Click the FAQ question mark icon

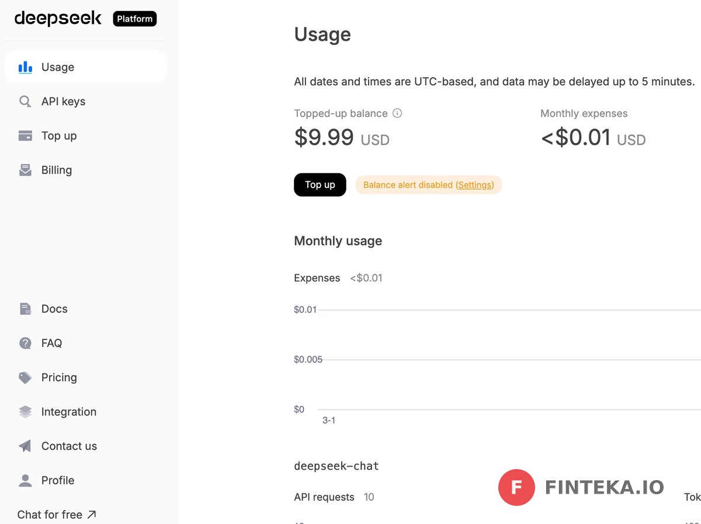(25, 343)
